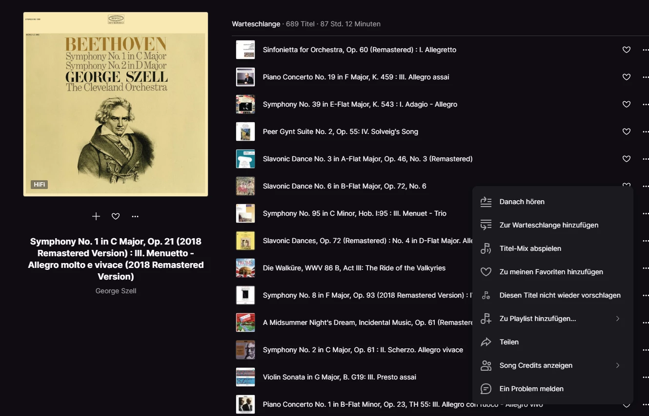
Task: Favorite the current Symphony No. 1 track
Action: (116, 216)
